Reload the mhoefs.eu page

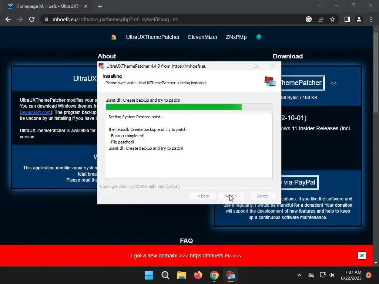[x=32, y=19]
